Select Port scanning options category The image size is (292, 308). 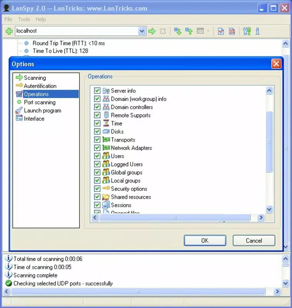coord(40,102)
